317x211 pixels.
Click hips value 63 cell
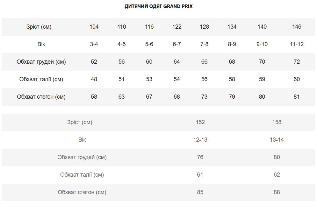tap(121, 97)
